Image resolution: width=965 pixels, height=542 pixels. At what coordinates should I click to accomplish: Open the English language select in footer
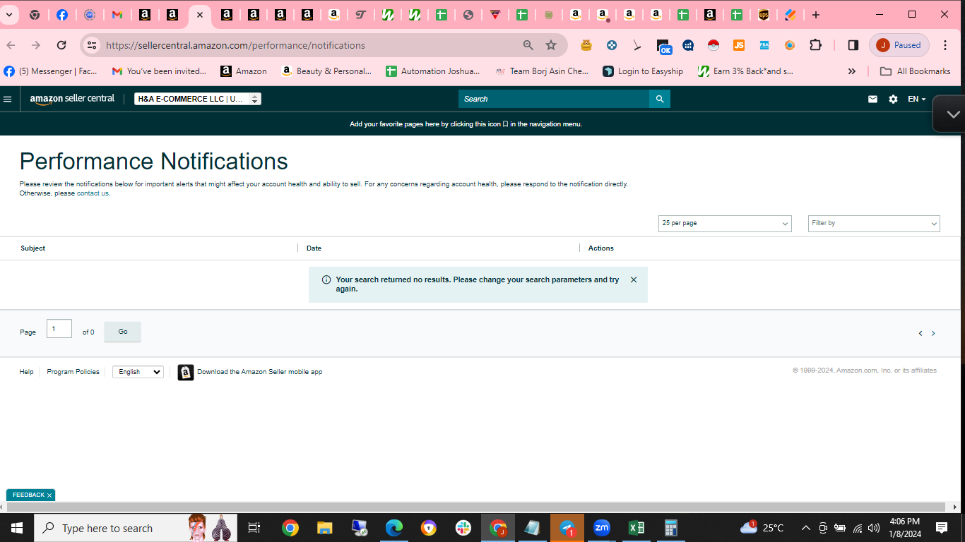click(138, 372)
